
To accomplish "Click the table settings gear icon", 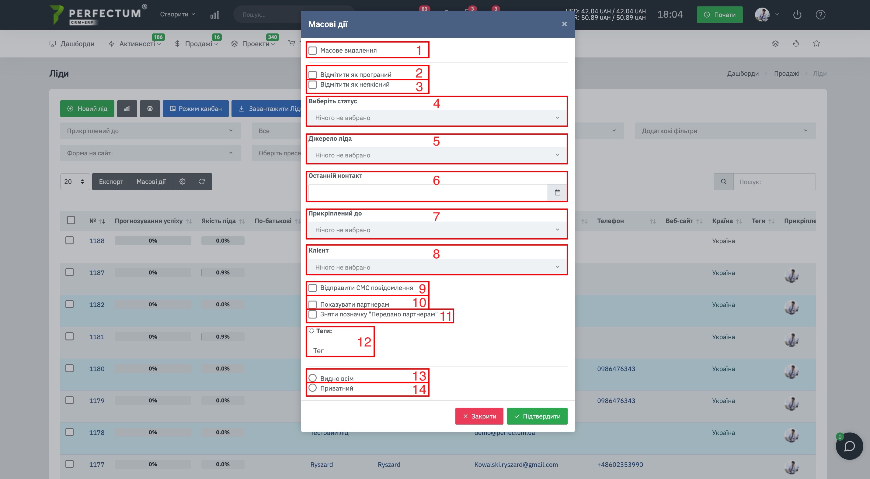I will point(182,181).
